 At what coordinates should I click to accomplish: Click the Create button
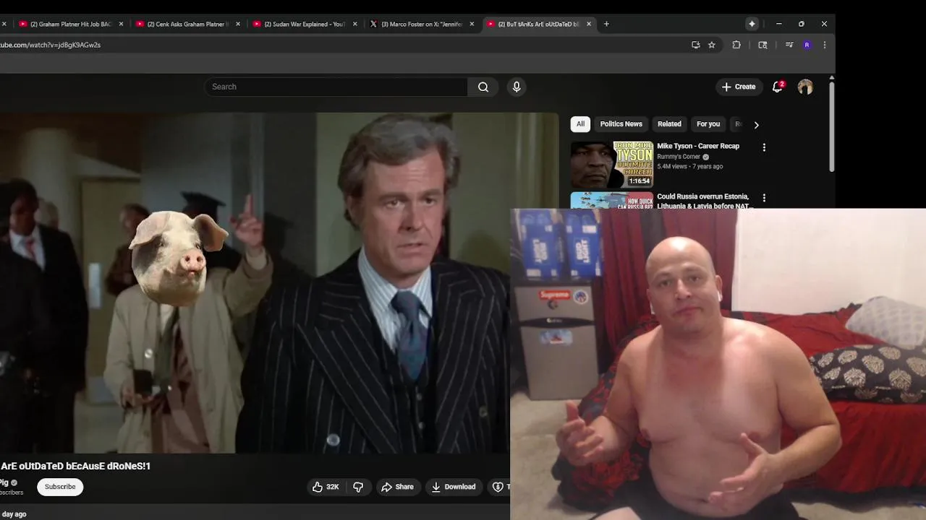click(739, 87)
